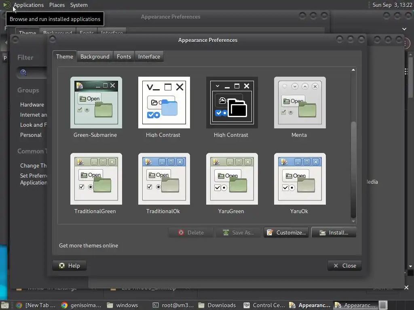The height and width of the screenshot is (310, 414).
Task: Click the Save As... button
Action: point(239,232)
